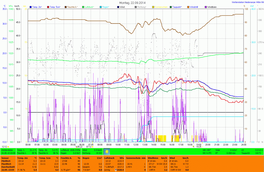Viewport: 264px width, 172px height.
Task: Click the sunny weather icon in green bar
Action: tap(106, 151)
